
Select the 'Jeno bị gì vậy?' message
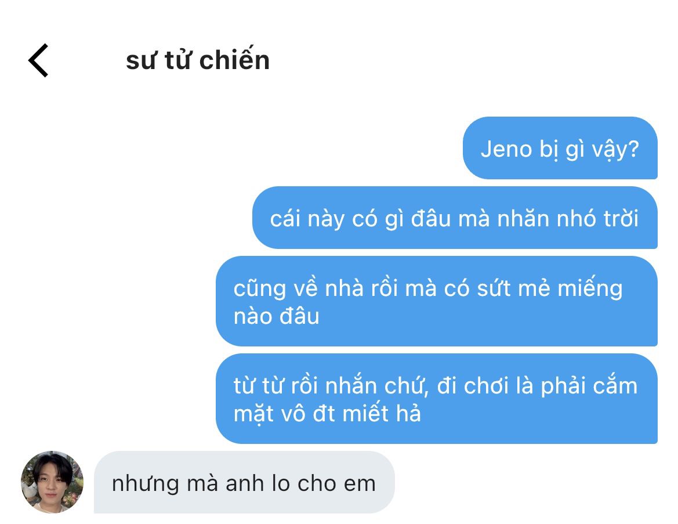tap(560, 148)
